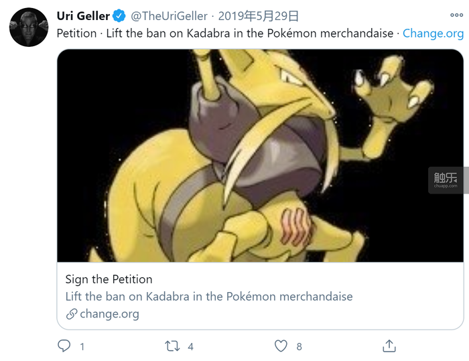
Task: Open the Change.org link in tweet text
Action: pyautogui.click(x=433, y=33)
